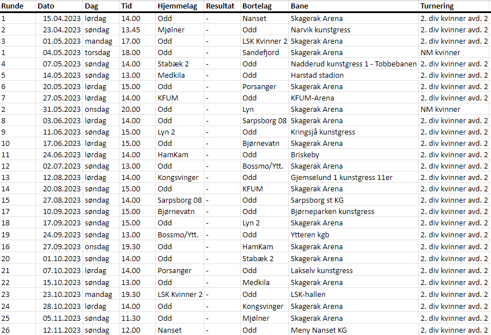Click Nanset in the Hjemmelag column
Viewport: 491px width, 335px height.
point(170,330)
